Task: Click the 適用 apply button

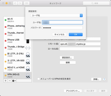Action: click(103, 91)
